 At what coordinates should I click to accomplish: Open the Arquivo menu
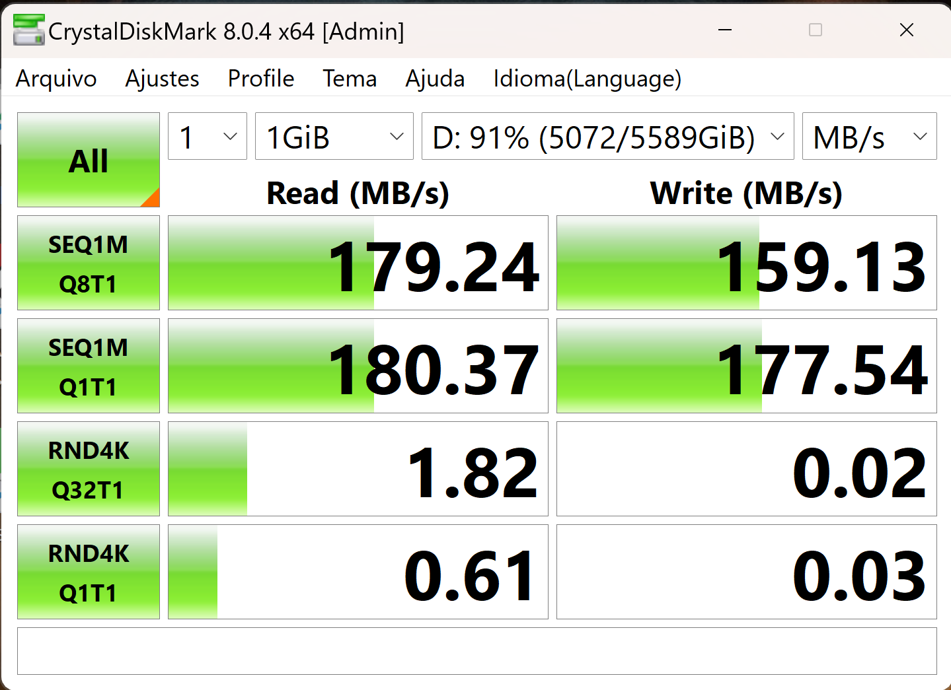(x=56, y=79)
